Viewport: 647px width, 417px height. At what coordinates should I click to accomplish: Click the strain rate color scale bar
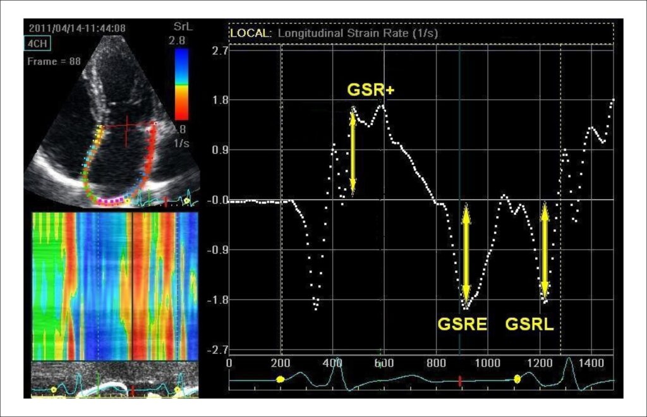[181, 84]
